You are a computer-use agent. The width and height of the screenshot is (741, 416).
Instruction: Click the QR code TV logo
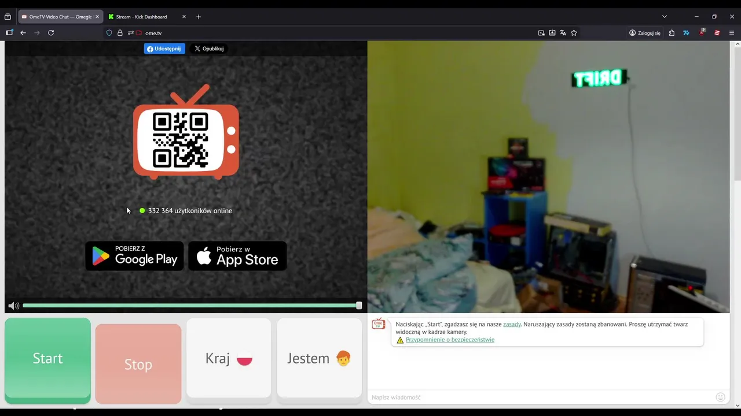coord(186,132)
